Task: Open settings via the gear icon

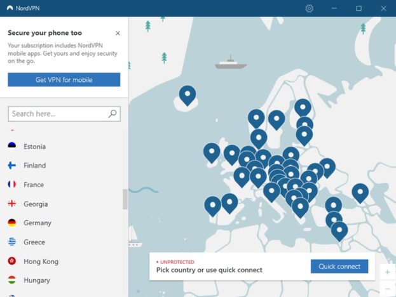Action: [x=309, y=8]
